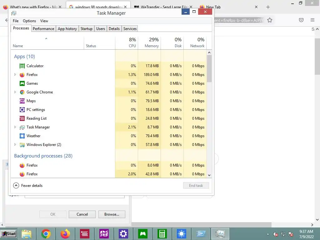
Task: Open Games app from the taskbar
Action: [x=142, y=234]
